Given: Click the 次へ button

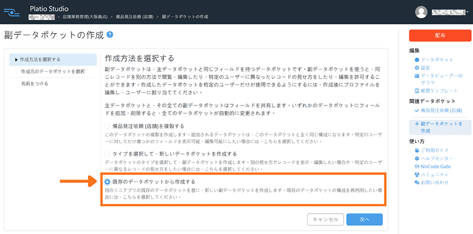Looking at the screenshot, I should 364,220.
